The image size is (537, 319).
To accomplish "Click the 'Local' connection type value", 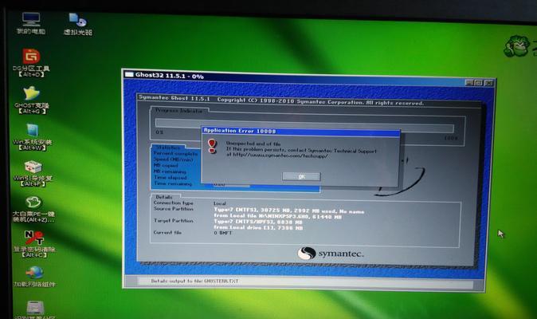I will [x=220, y=203].
